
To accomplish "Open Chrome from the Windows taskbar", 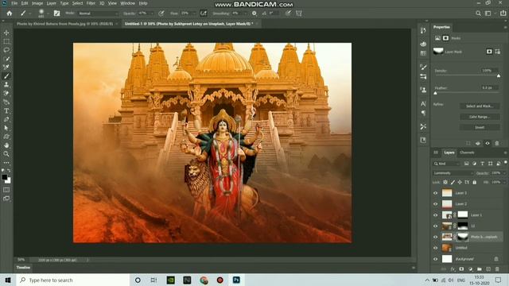I will click(204, 280).
